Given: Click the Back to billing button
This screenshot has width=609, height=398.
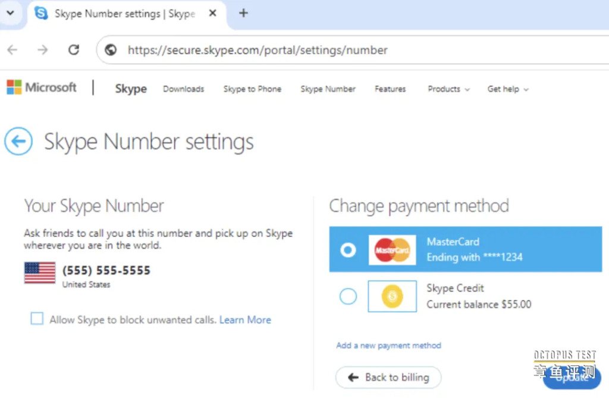Looking at the screenshot, I should [x=388, y=377].
